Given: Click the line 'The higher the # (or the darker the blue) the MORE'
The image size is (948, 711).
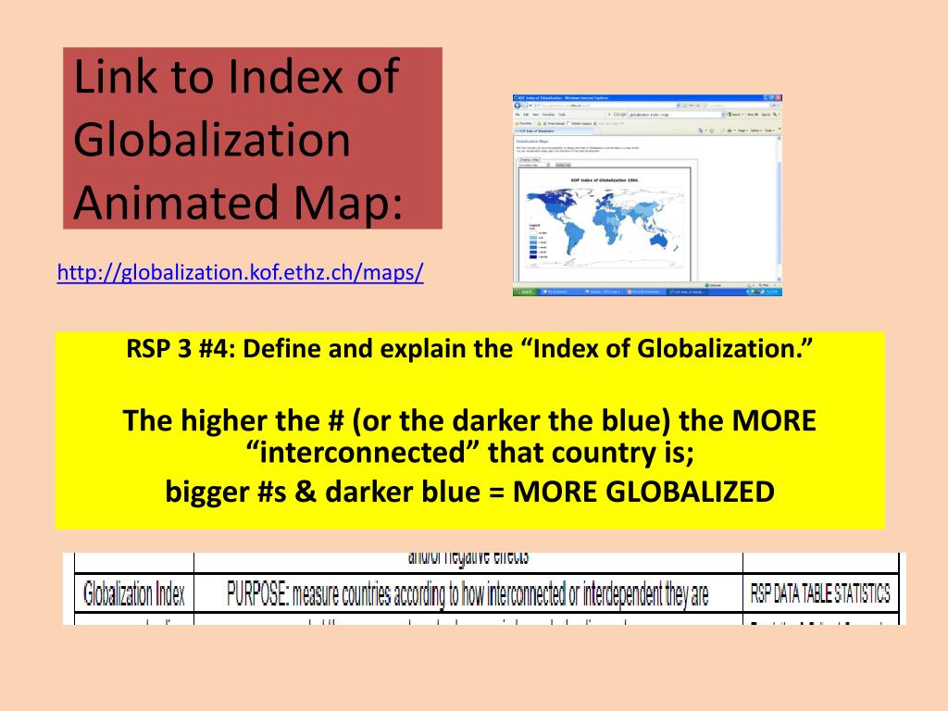Looking at the screenshot, I should tap(469, 420).
